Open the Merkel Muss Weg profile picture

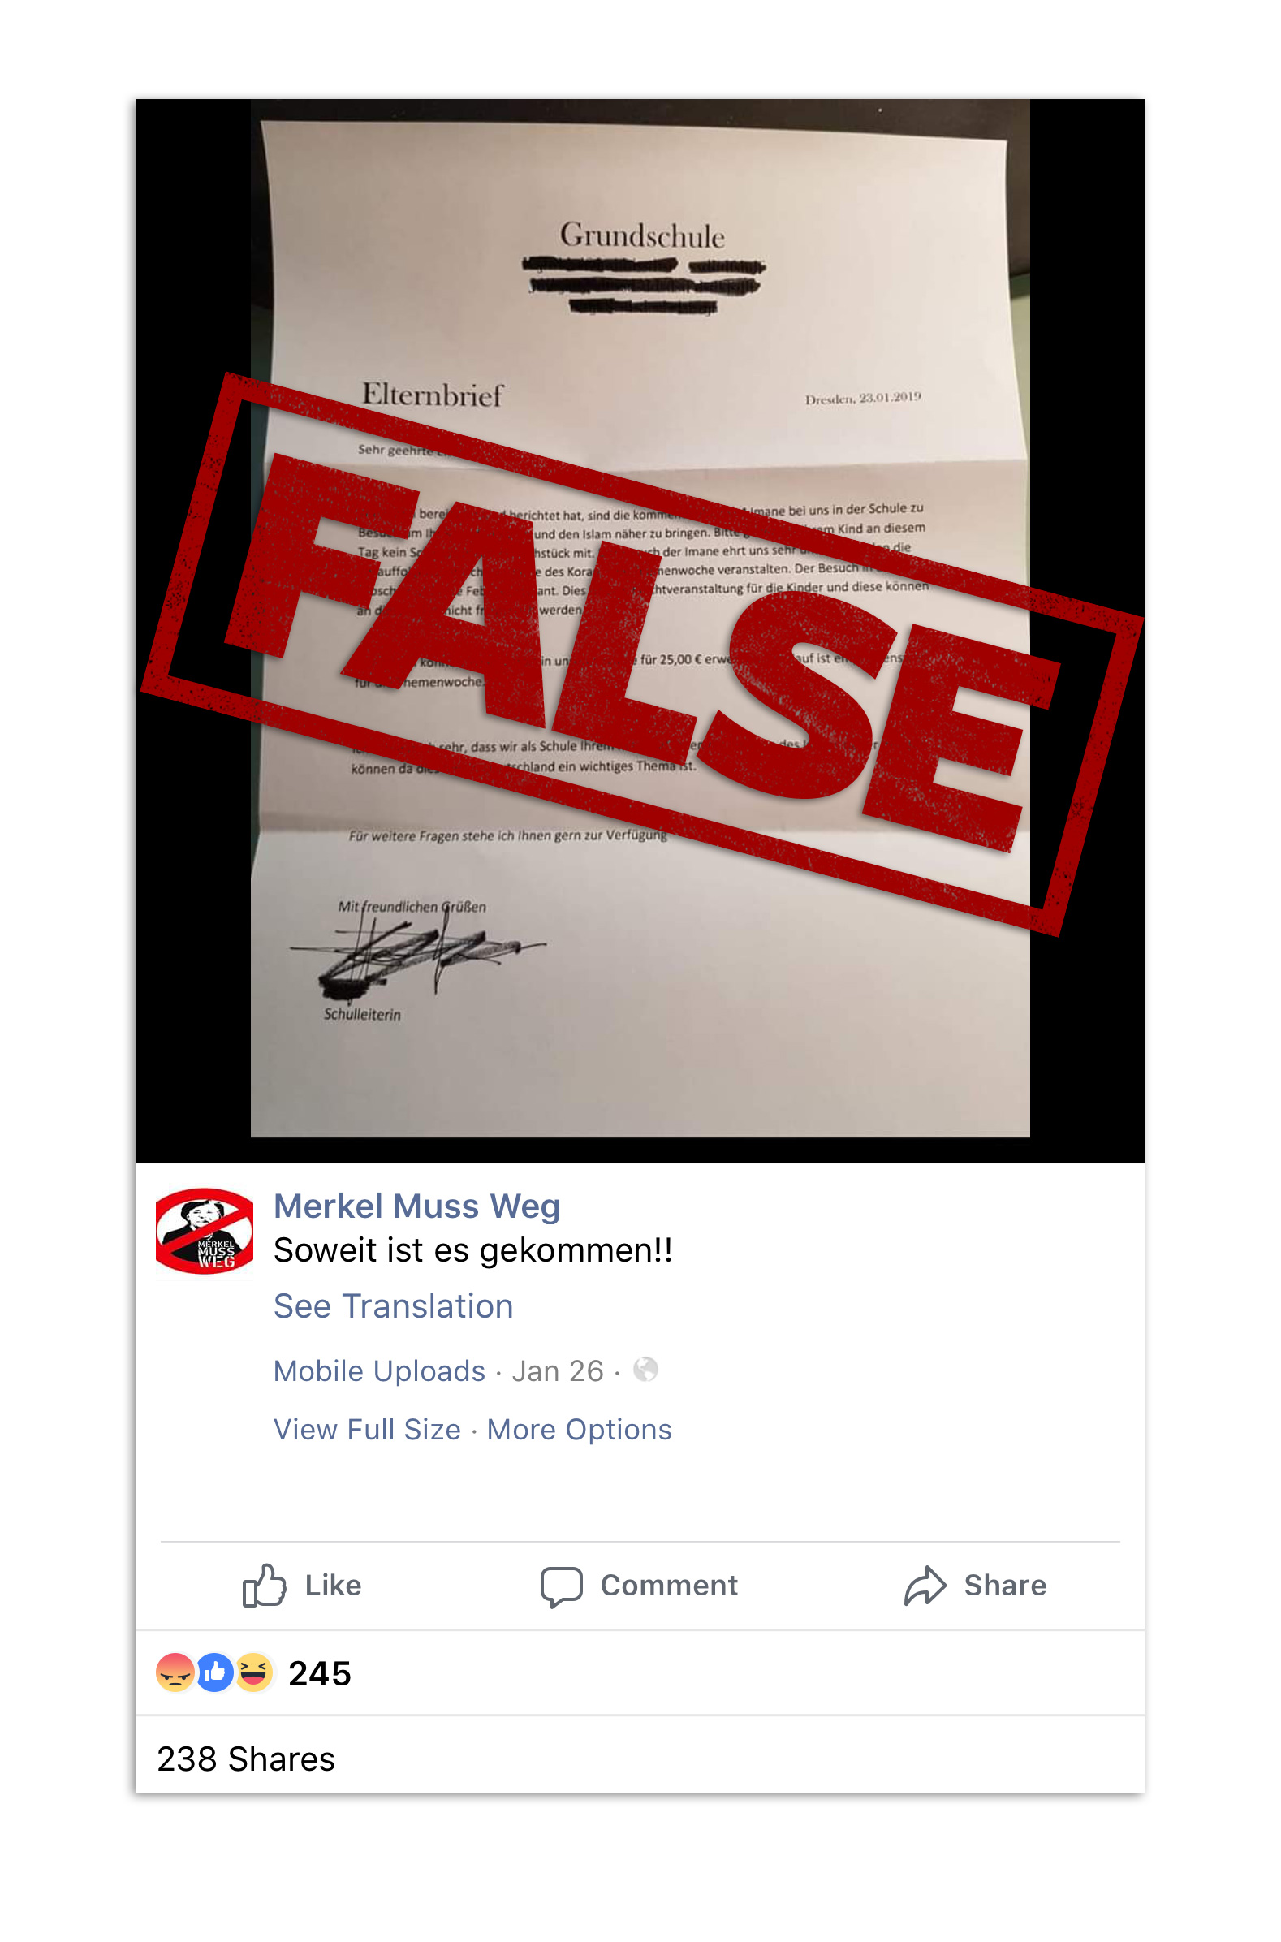point(205,1231)
